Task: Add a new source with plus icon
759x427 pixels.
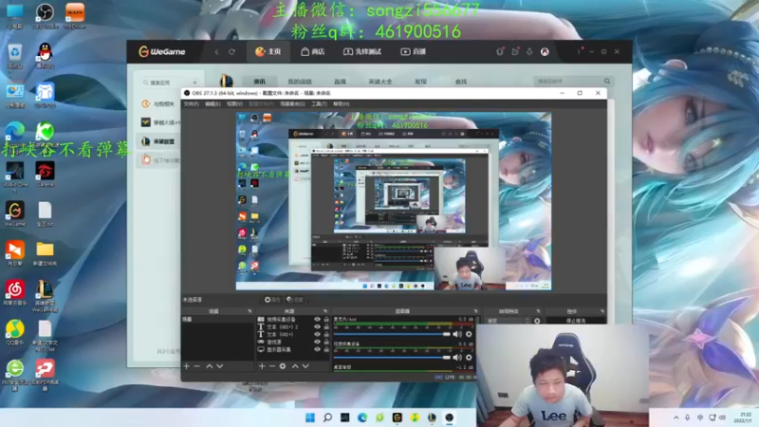Action: [262, 366]
